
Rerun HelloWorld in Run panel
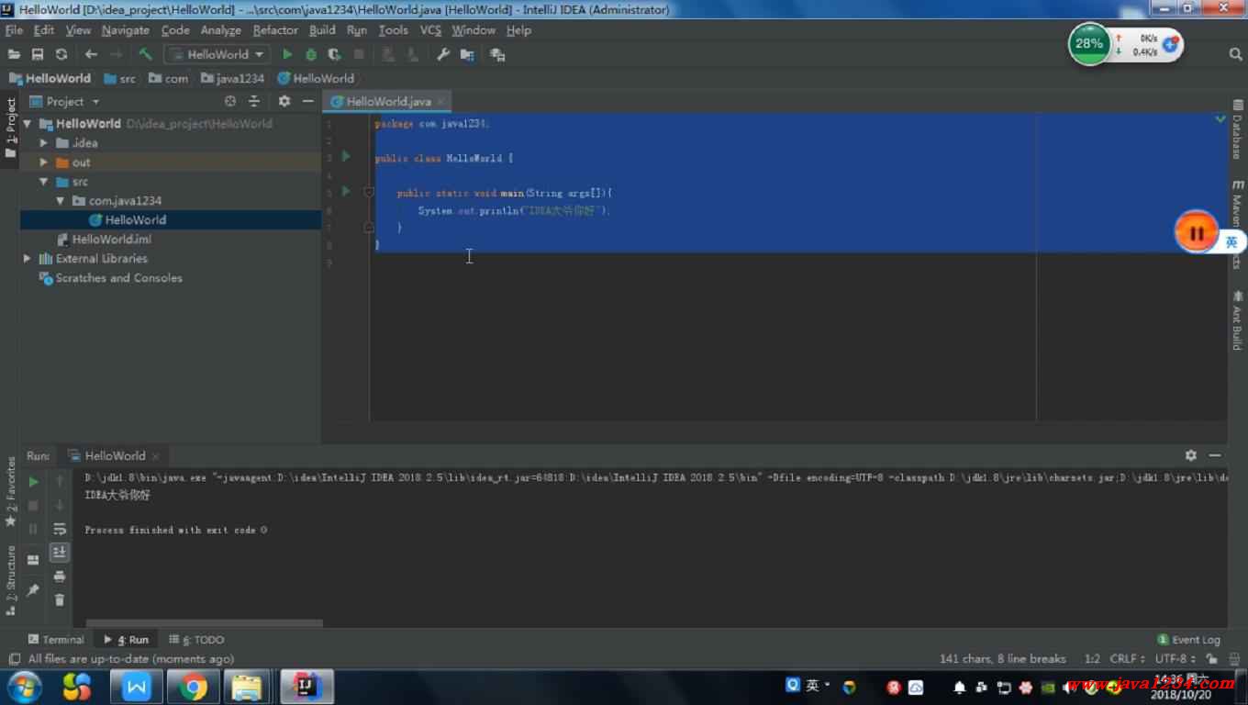point(34,481)
